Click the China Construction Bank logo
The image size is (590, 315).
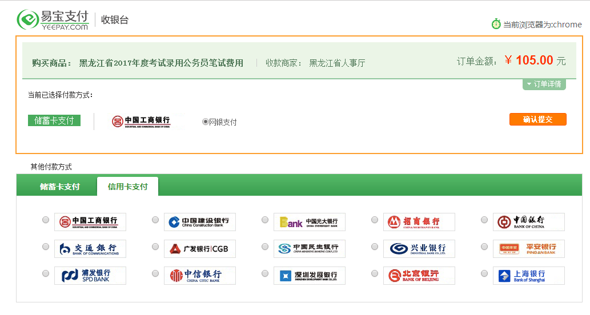coord(199,222)
